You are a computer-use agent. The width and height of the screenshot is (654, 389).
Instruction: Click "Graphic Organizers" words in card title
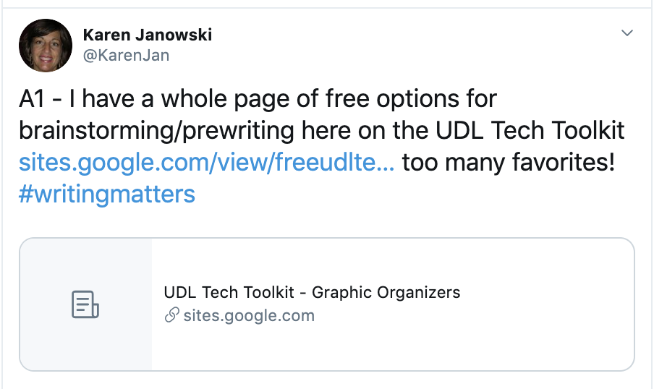click(386, 292)
